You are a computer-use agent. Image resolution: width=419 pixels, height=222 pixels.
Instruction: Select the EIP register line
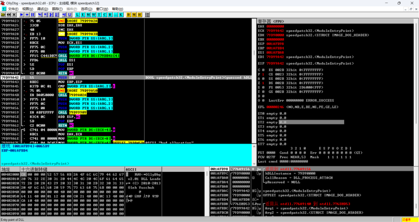[x=306, y=63]
